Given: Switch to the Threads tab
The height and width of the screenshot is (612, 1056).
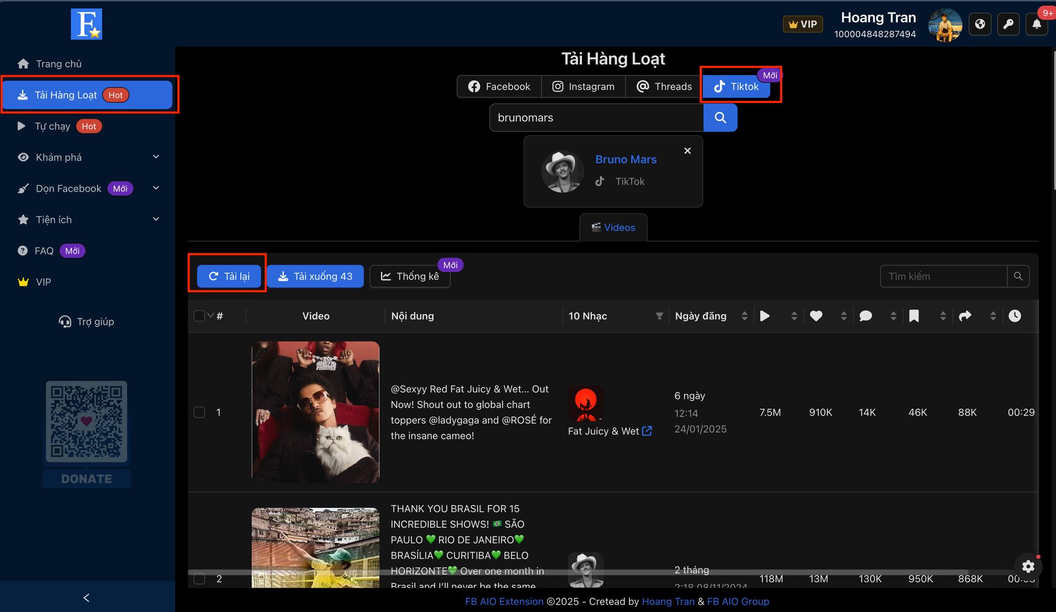Looking at the screenshot, I should (664, 87).
